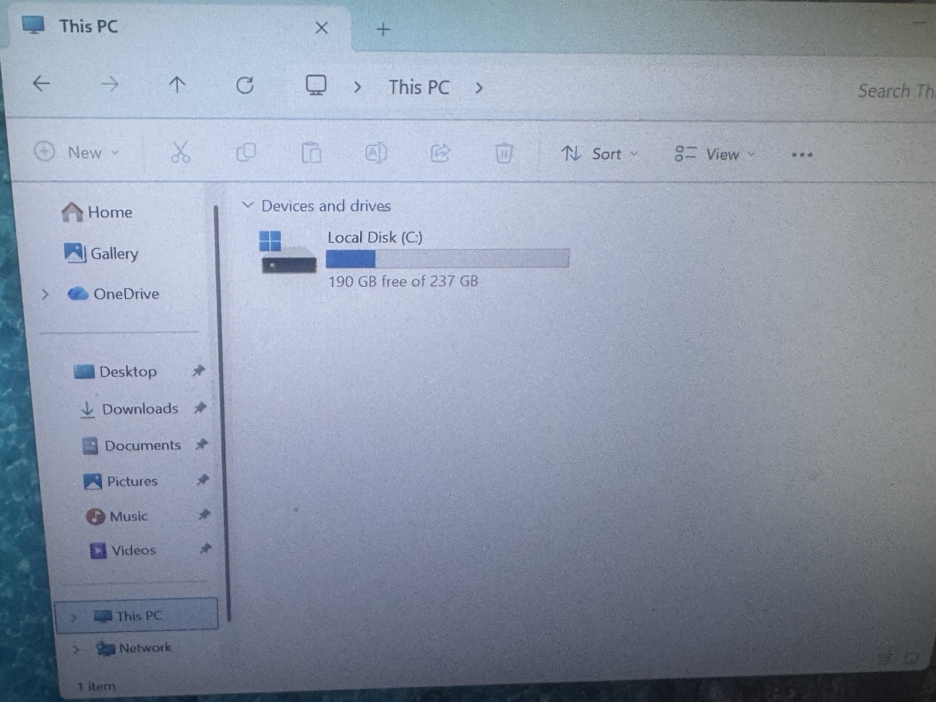Viewport: 936px width, 702px height.
Task: Click the Rename toolbar icon
Action: 376,153
